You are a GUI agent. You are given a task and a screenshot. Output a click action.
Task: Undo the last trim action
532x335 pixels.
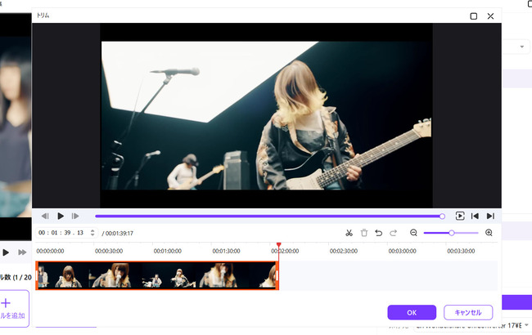coord(378,233)
